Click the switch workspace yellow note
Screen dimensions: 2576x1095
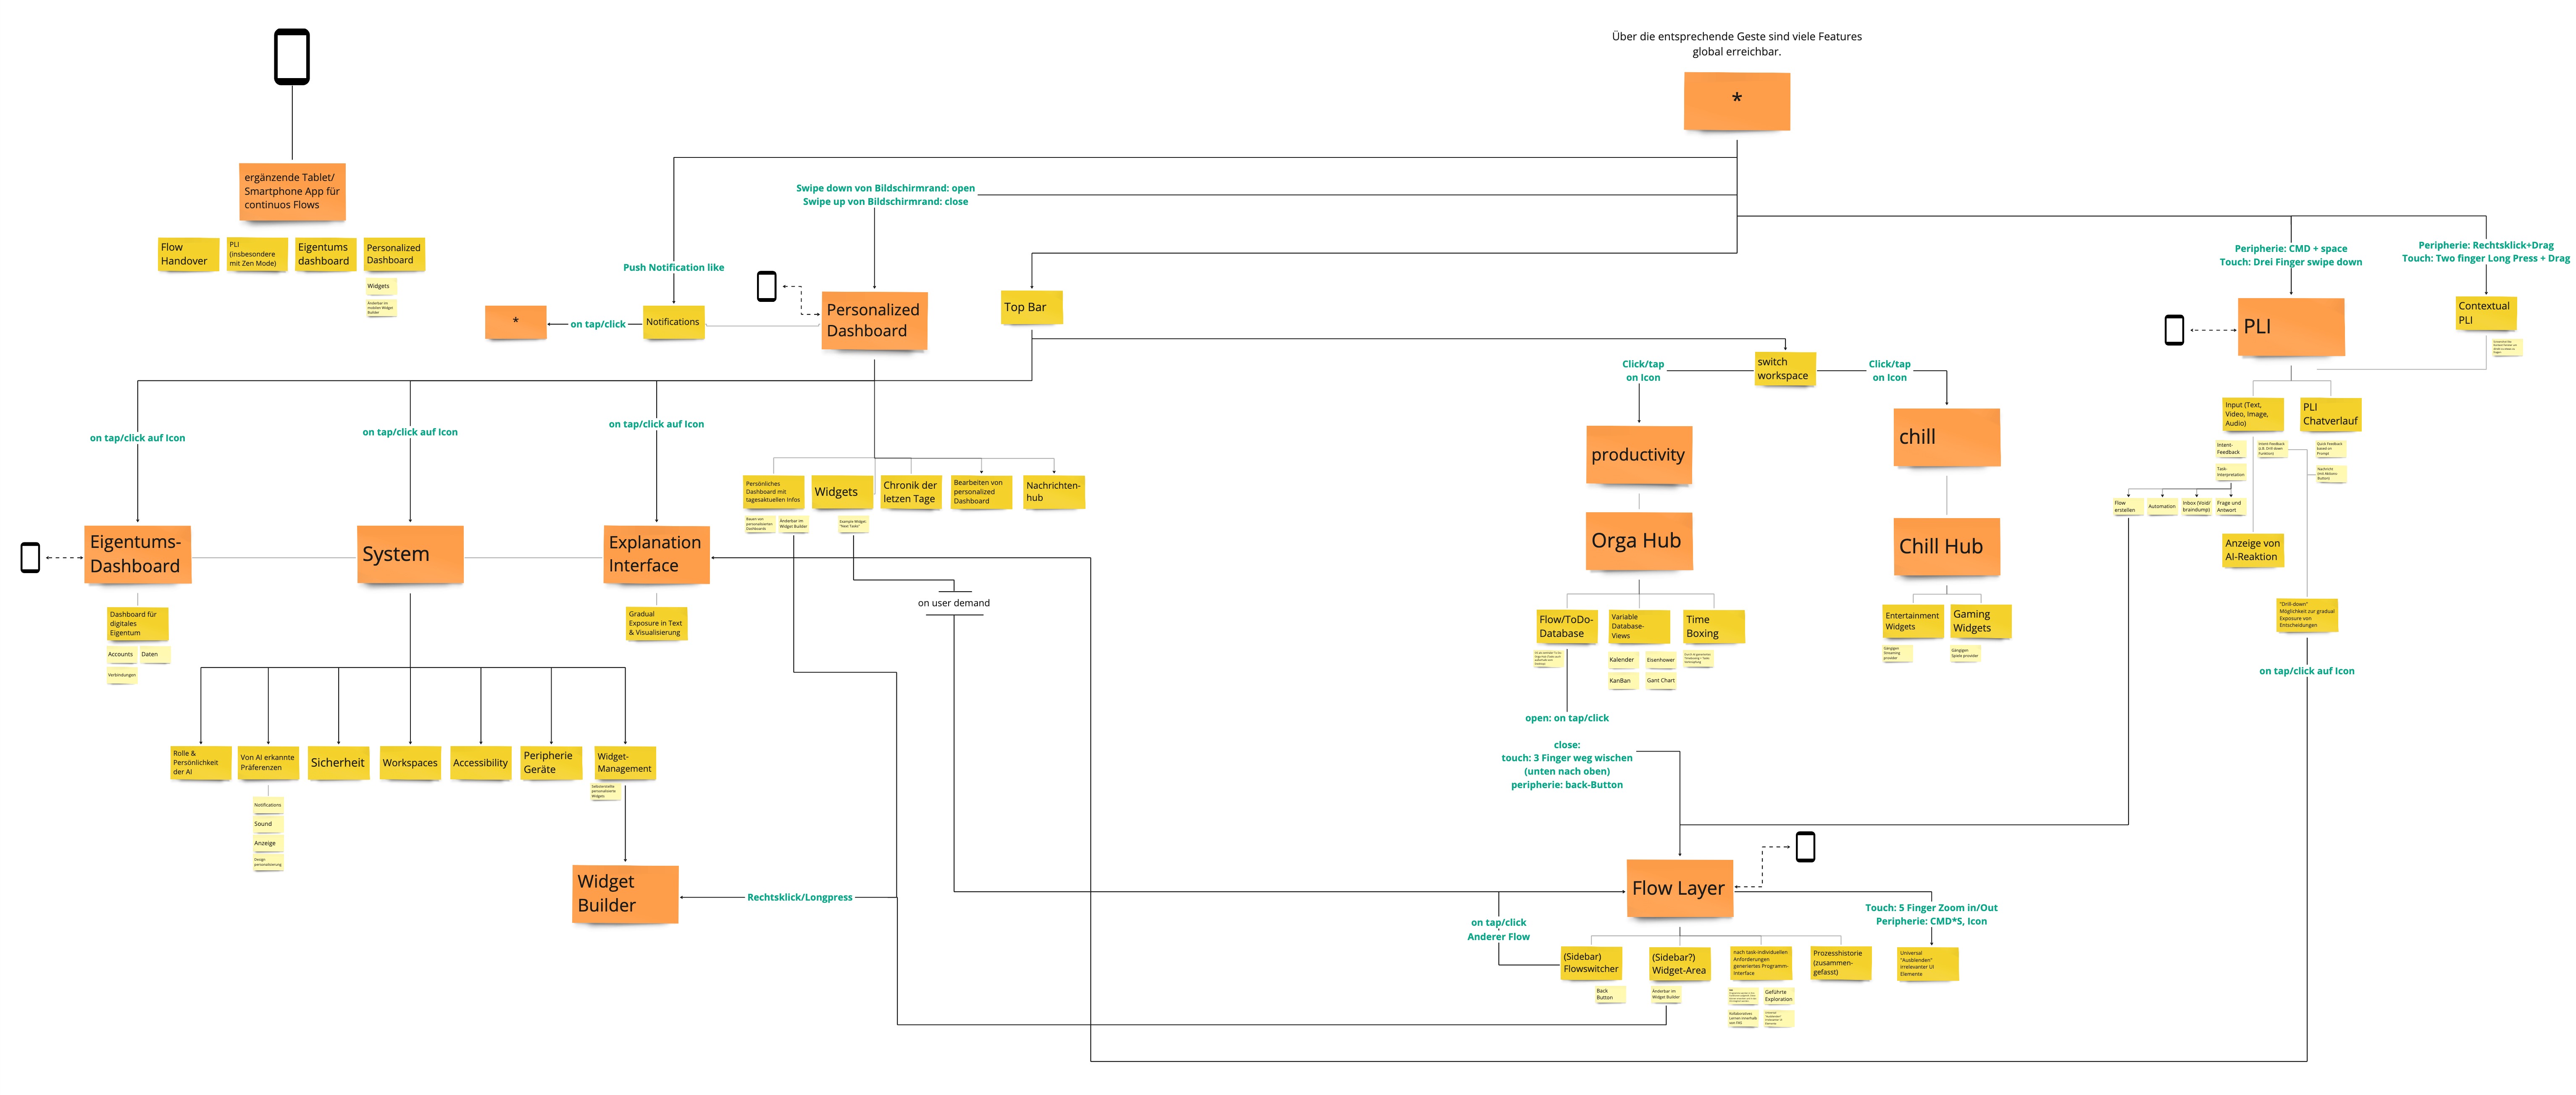pyautogui.click(x=1784, y=369)
